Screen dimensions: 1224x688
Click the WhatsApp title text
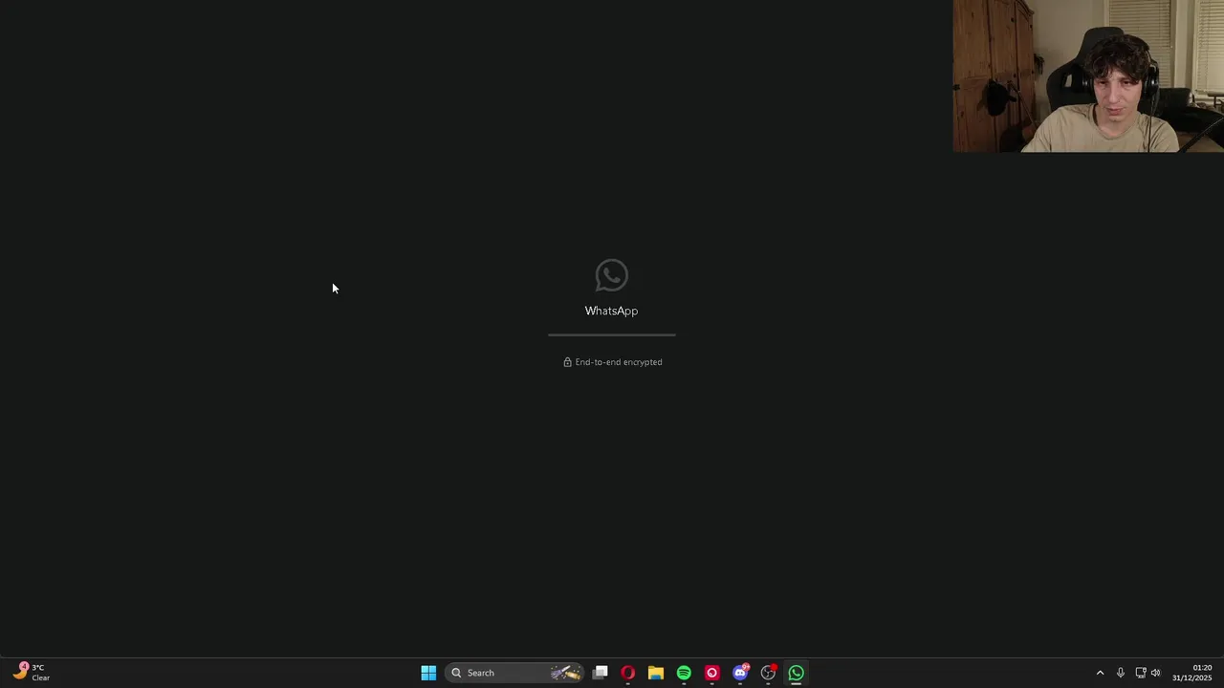[611, 311]
